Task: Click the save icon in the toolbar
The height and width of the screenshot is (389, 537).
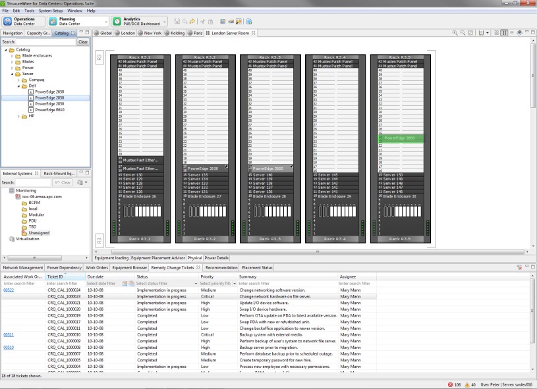Action: 179,21
